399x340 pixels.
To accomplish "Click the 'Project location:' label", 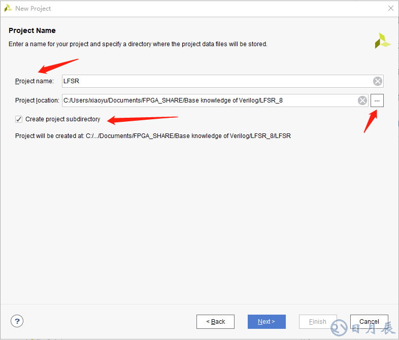I will click(x=37, y=100).
